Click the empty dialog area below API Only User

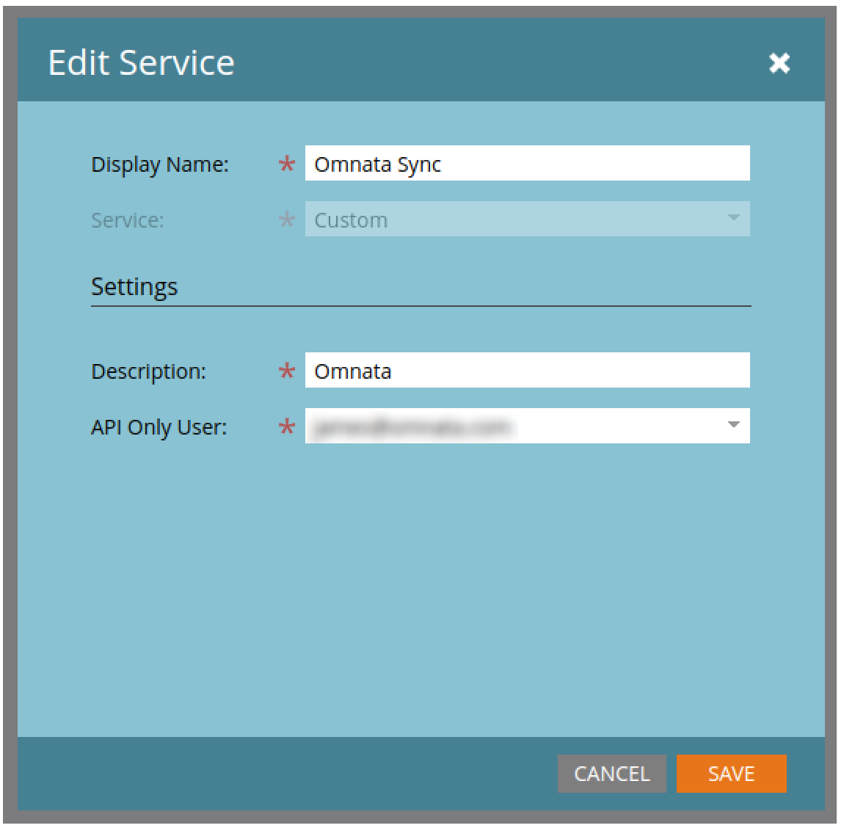coord(421,587)
